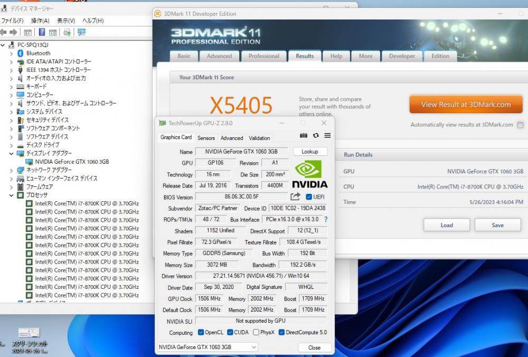Expand the システム デバイス category

pos(12,111)
